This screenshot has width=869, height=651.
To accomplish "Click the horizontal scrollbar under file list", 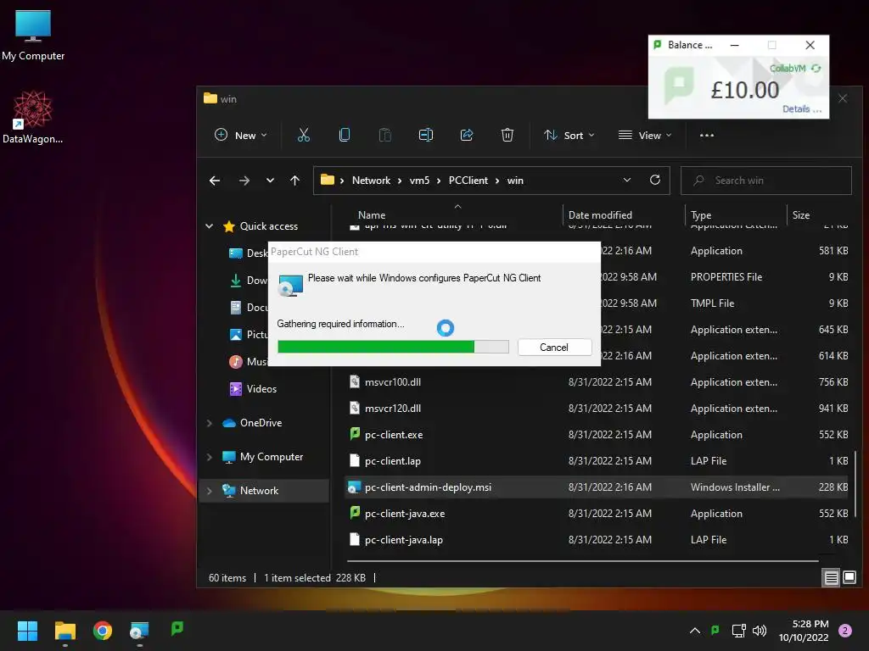I will click(x=583, y=561).
